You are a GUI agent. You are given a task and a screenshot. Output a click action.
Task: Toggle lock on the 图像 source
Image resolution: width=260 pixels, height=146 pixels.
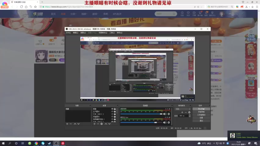(115, 109)
